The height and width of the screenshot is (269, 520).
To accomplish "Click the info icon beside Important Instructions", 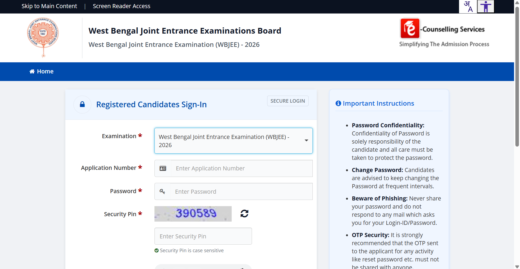I will 338,103.
